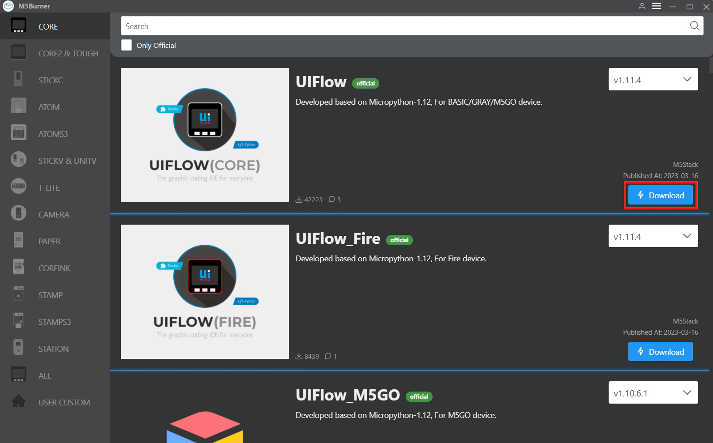Click the UIFlow_Fire download count 8439
This screenshot has width=713, height=443.
click(x=312, y=357)
